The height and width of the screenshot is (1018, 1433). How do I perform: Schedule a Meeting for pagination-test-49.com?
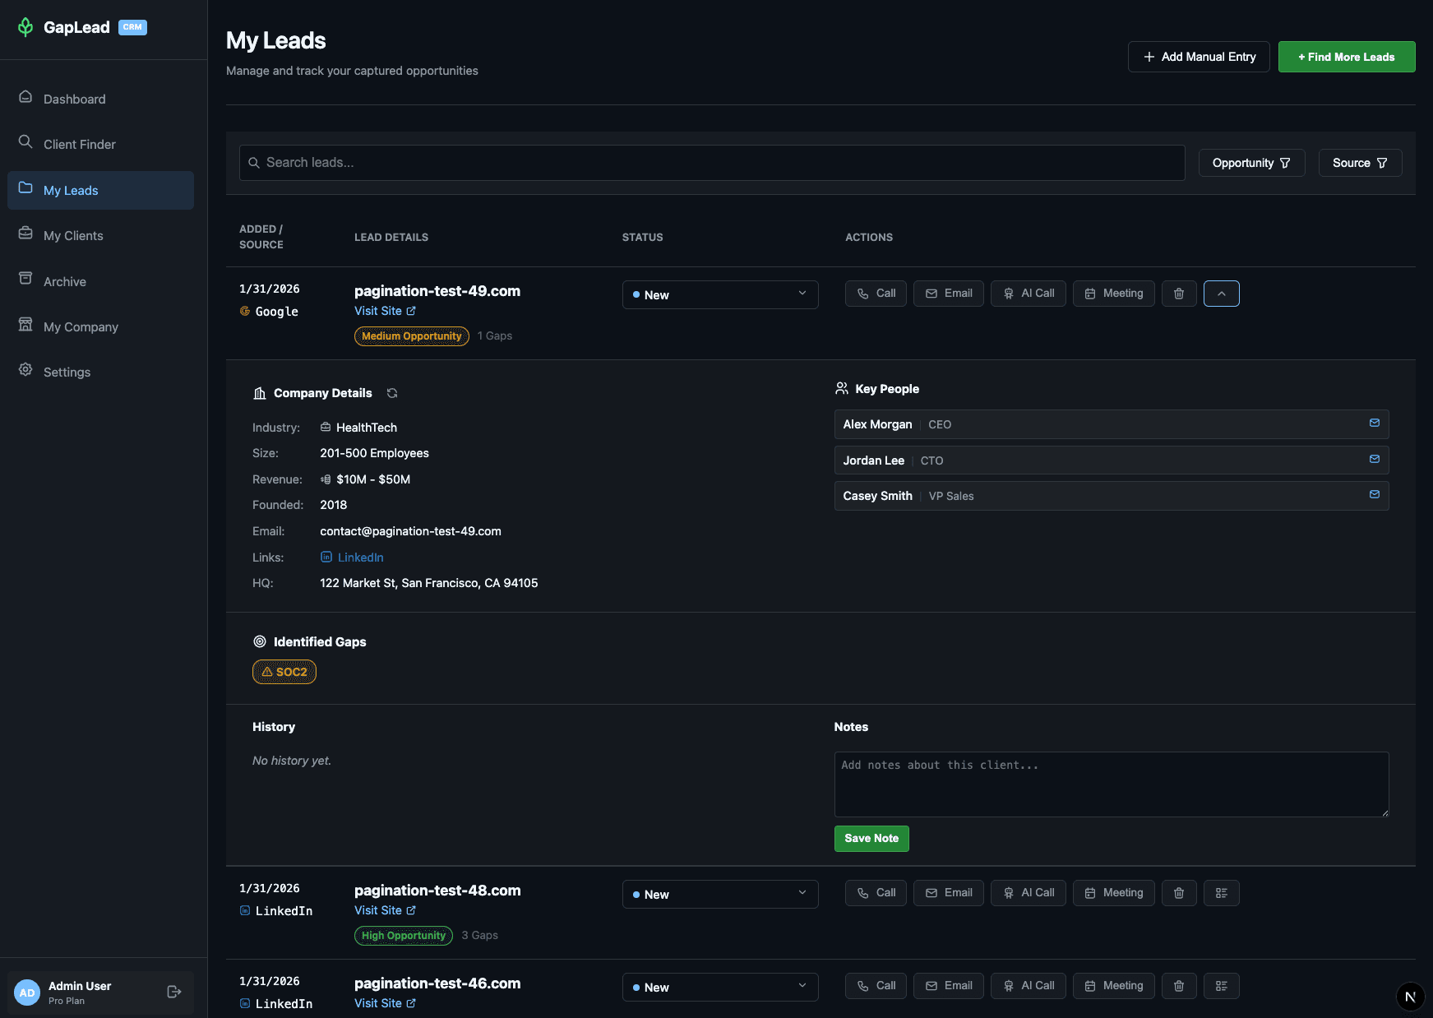point(1113,293)
